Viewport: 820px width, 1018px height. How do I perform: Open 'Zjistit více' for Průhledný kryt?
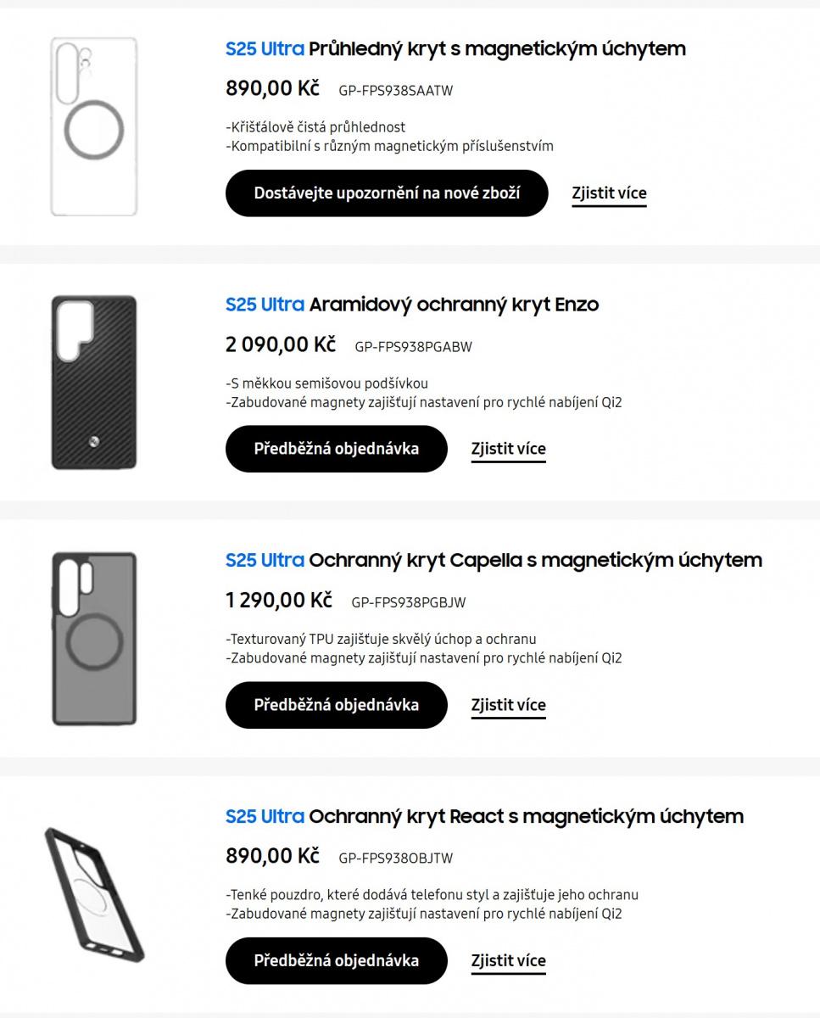coord(609,193)
